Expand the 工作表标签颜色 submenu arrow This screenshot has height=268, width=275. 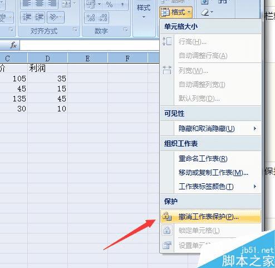[x=255, y=187]
